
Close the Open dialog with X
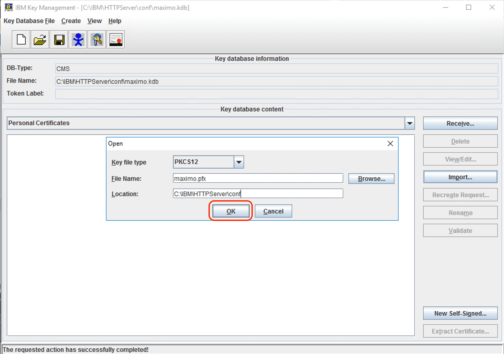pos(390,144)
